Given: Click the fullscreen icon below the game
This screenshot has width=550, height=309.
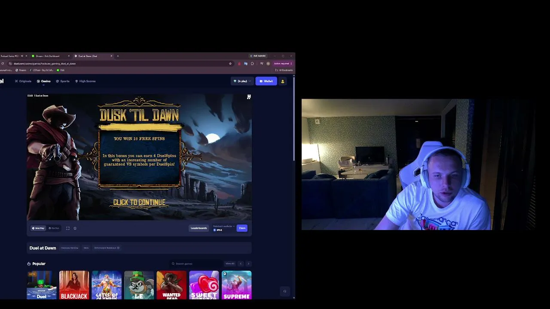Looking at the screenshot, I should (x=67, y=228).
